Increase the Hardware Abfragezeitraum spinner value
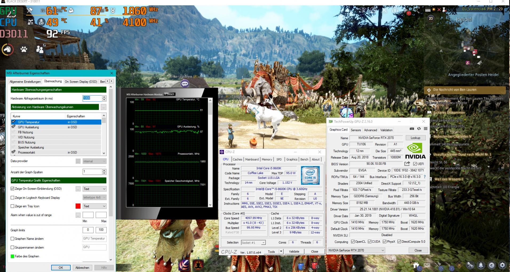Image resolution: width=510 pixels, height=272 pixels. tap(104, 97)
